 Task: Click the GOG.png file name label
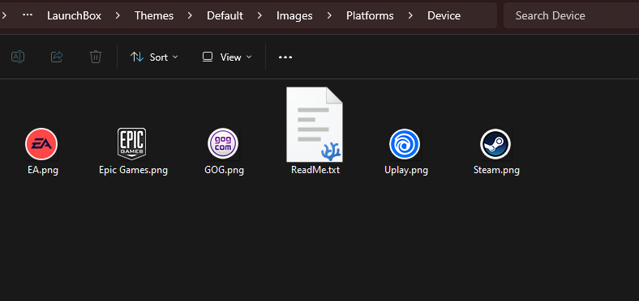coord(224,170)
